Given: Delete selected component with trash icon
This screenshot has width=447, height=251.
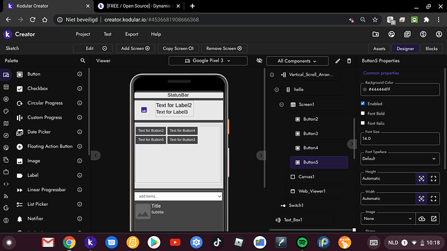Looking at the screenshot, I should click(x=349, y=61).
